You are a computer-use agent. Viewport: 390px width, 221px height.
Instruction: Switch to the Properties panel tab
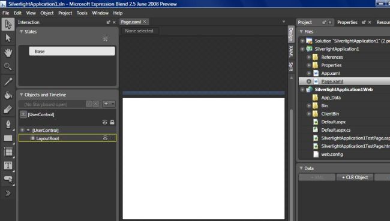pos(347,22)
